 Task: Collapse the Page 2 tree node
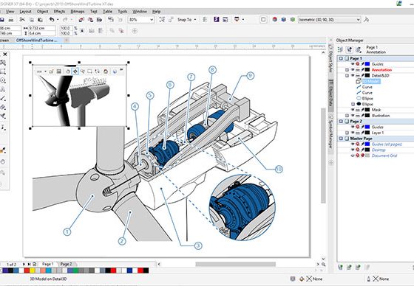click(x=341, y=122)
